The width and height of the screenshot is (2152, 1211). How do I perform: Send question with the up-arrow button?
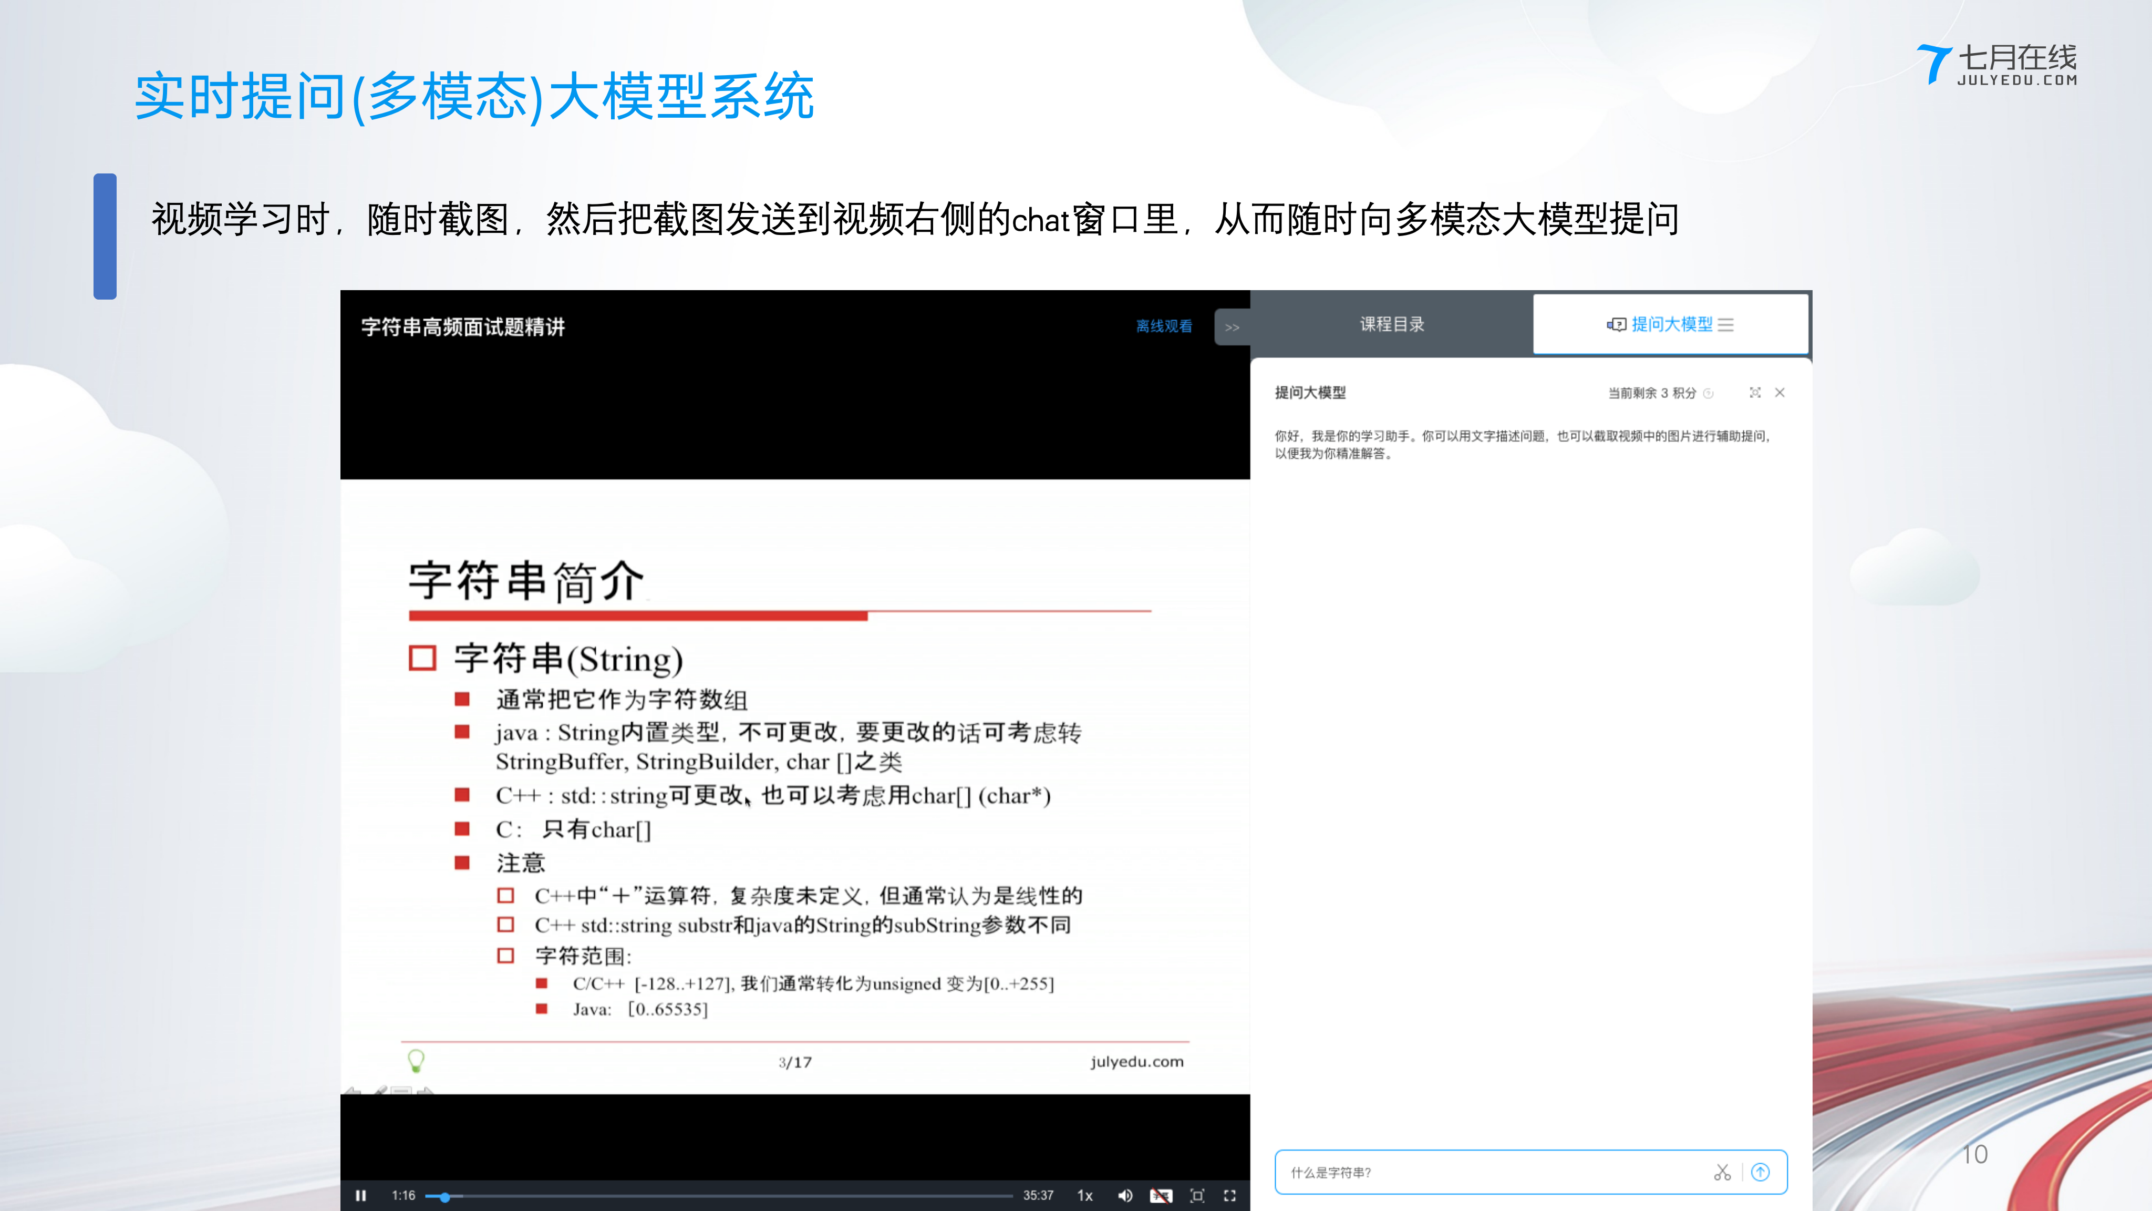click(x=1760, y=1172)
